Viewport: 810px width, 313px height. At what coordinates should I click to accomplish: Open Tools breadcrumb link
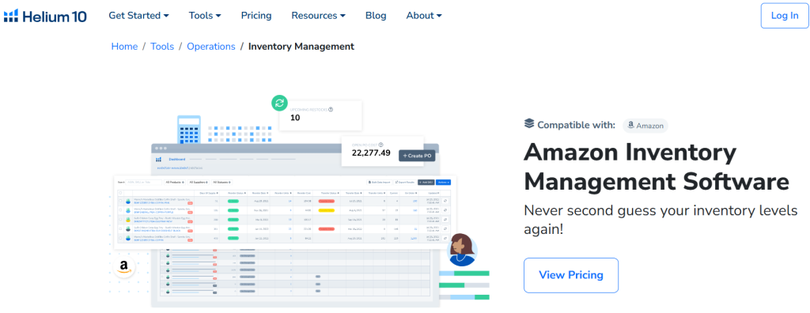point(162,47)
